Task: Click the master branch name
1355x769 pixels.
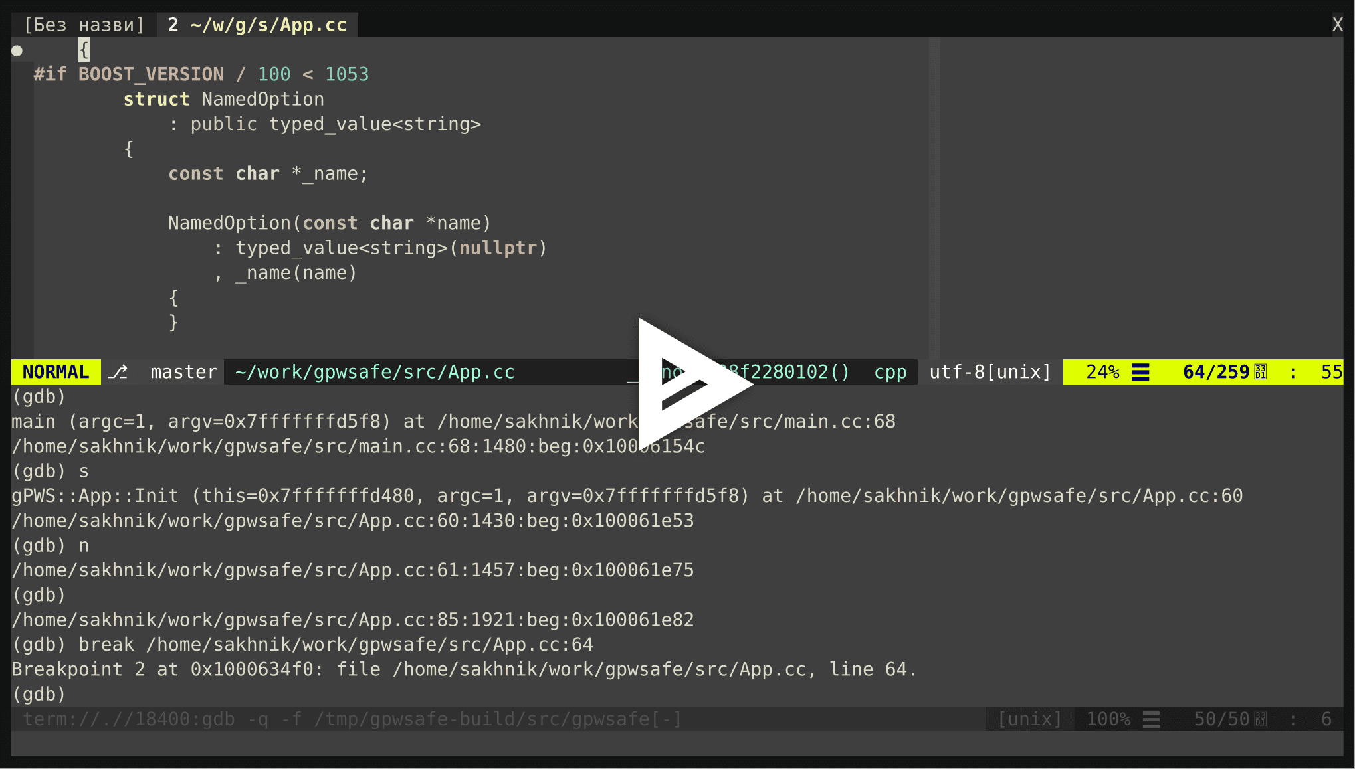Action: (183, 372)
